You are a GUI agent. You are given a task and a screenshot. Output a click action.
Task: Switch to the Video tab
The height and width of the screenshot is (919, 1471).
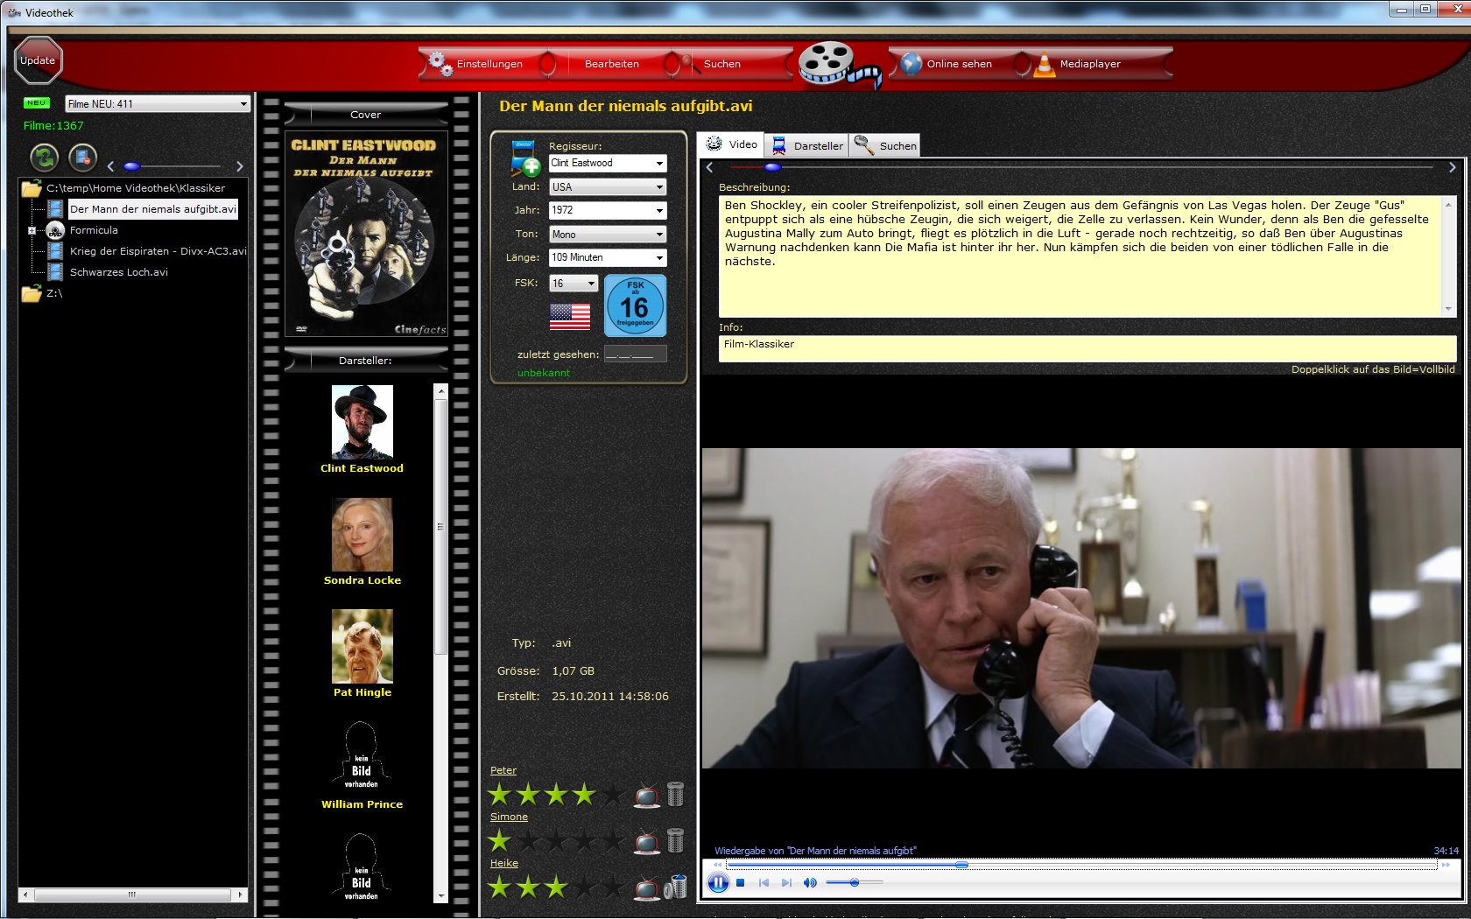coord(731,144)
